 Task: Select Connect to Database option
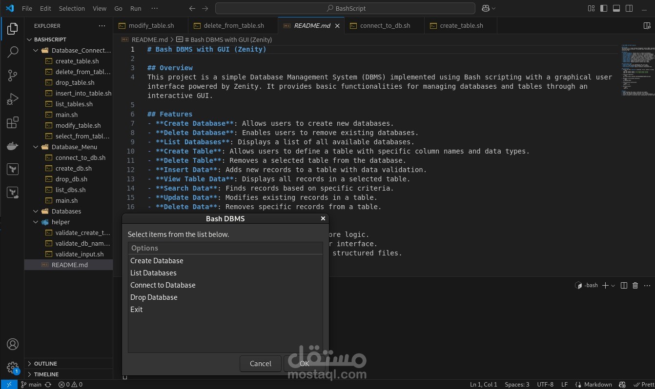click(225, 285)
